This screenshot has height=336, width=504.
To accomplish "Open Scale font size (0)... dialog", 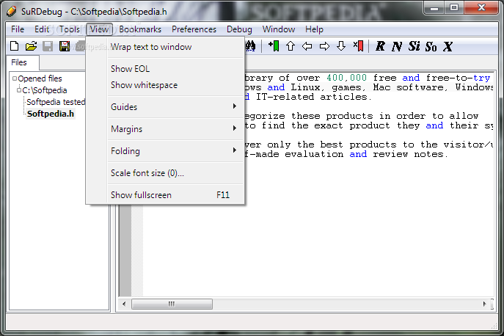I will 176,173.
